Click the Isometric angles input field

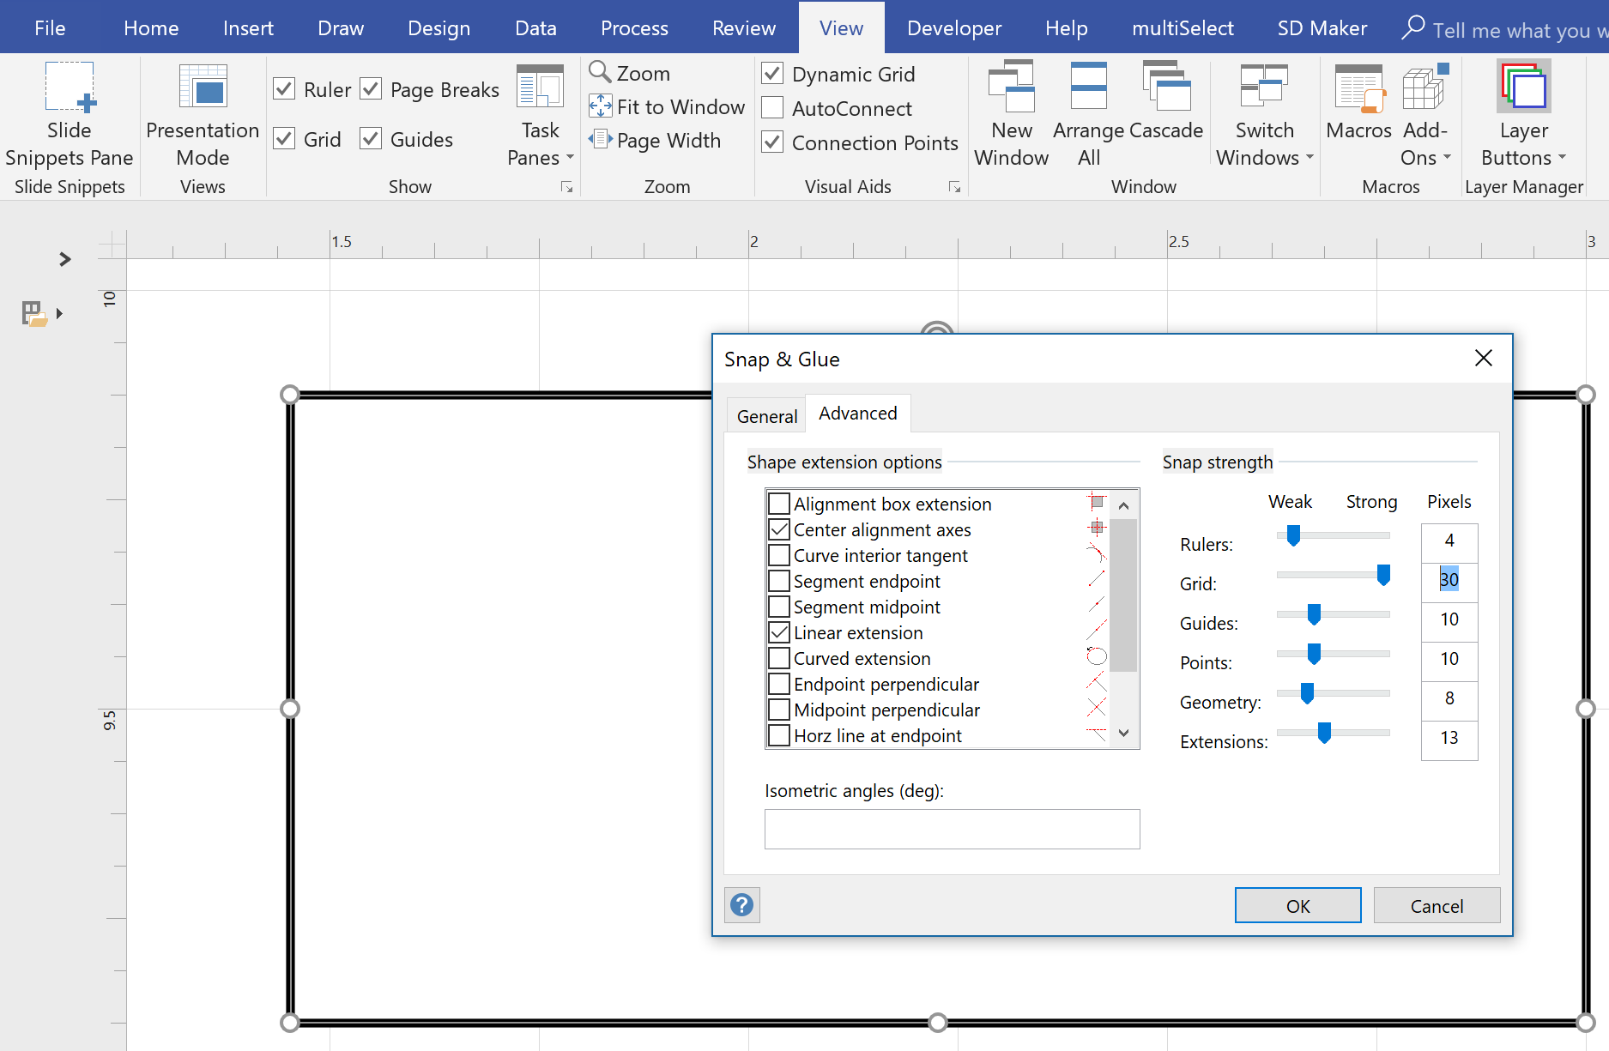[x=951, y=829]
